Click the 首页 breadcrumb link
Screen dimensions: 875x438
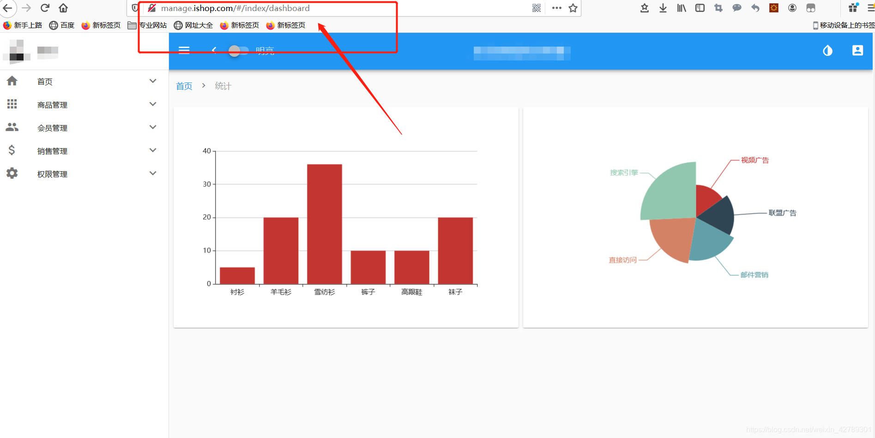click(184, 86)
